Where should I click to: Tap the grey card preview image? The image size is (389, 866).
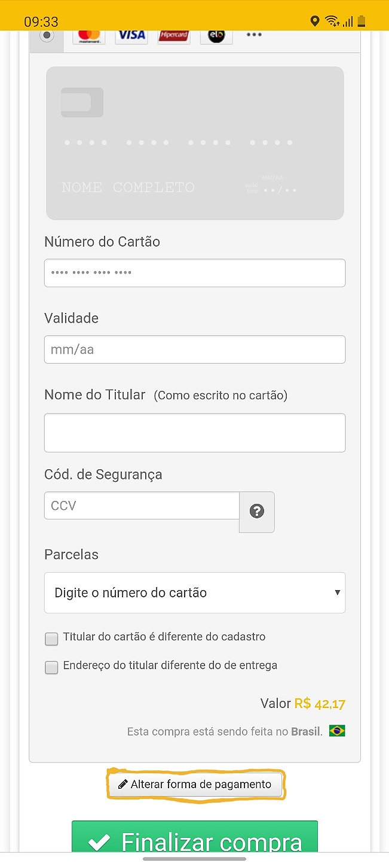(195, 143)
